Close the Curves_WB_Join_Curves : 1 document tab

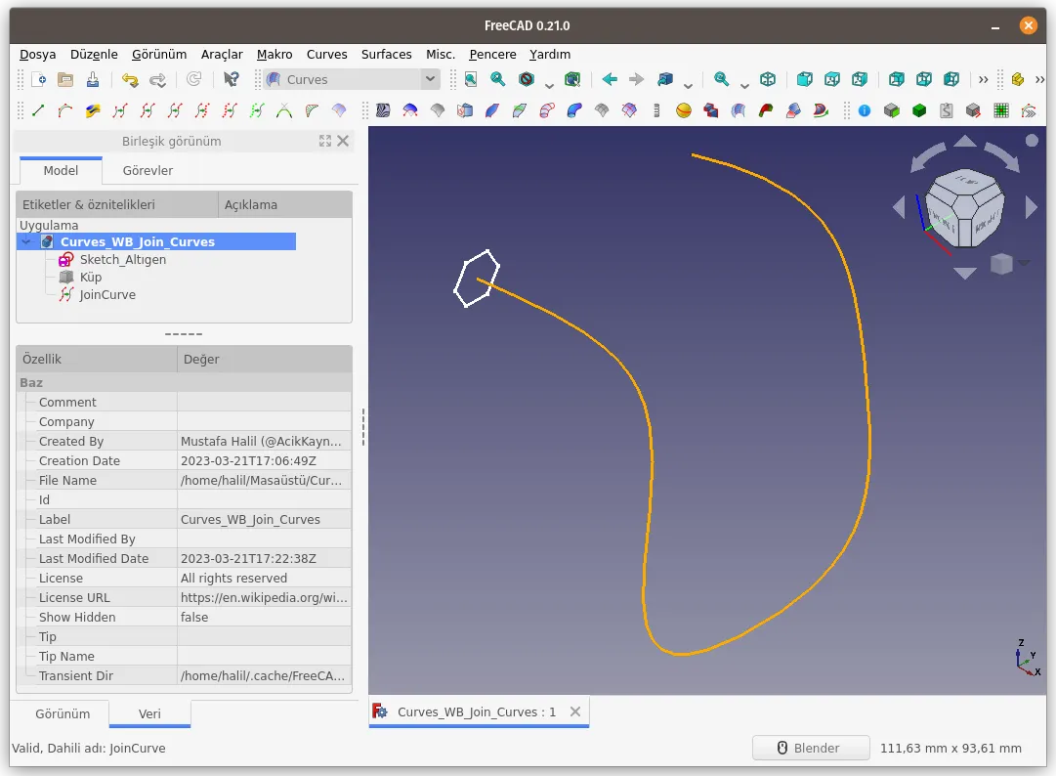point(575,712)
